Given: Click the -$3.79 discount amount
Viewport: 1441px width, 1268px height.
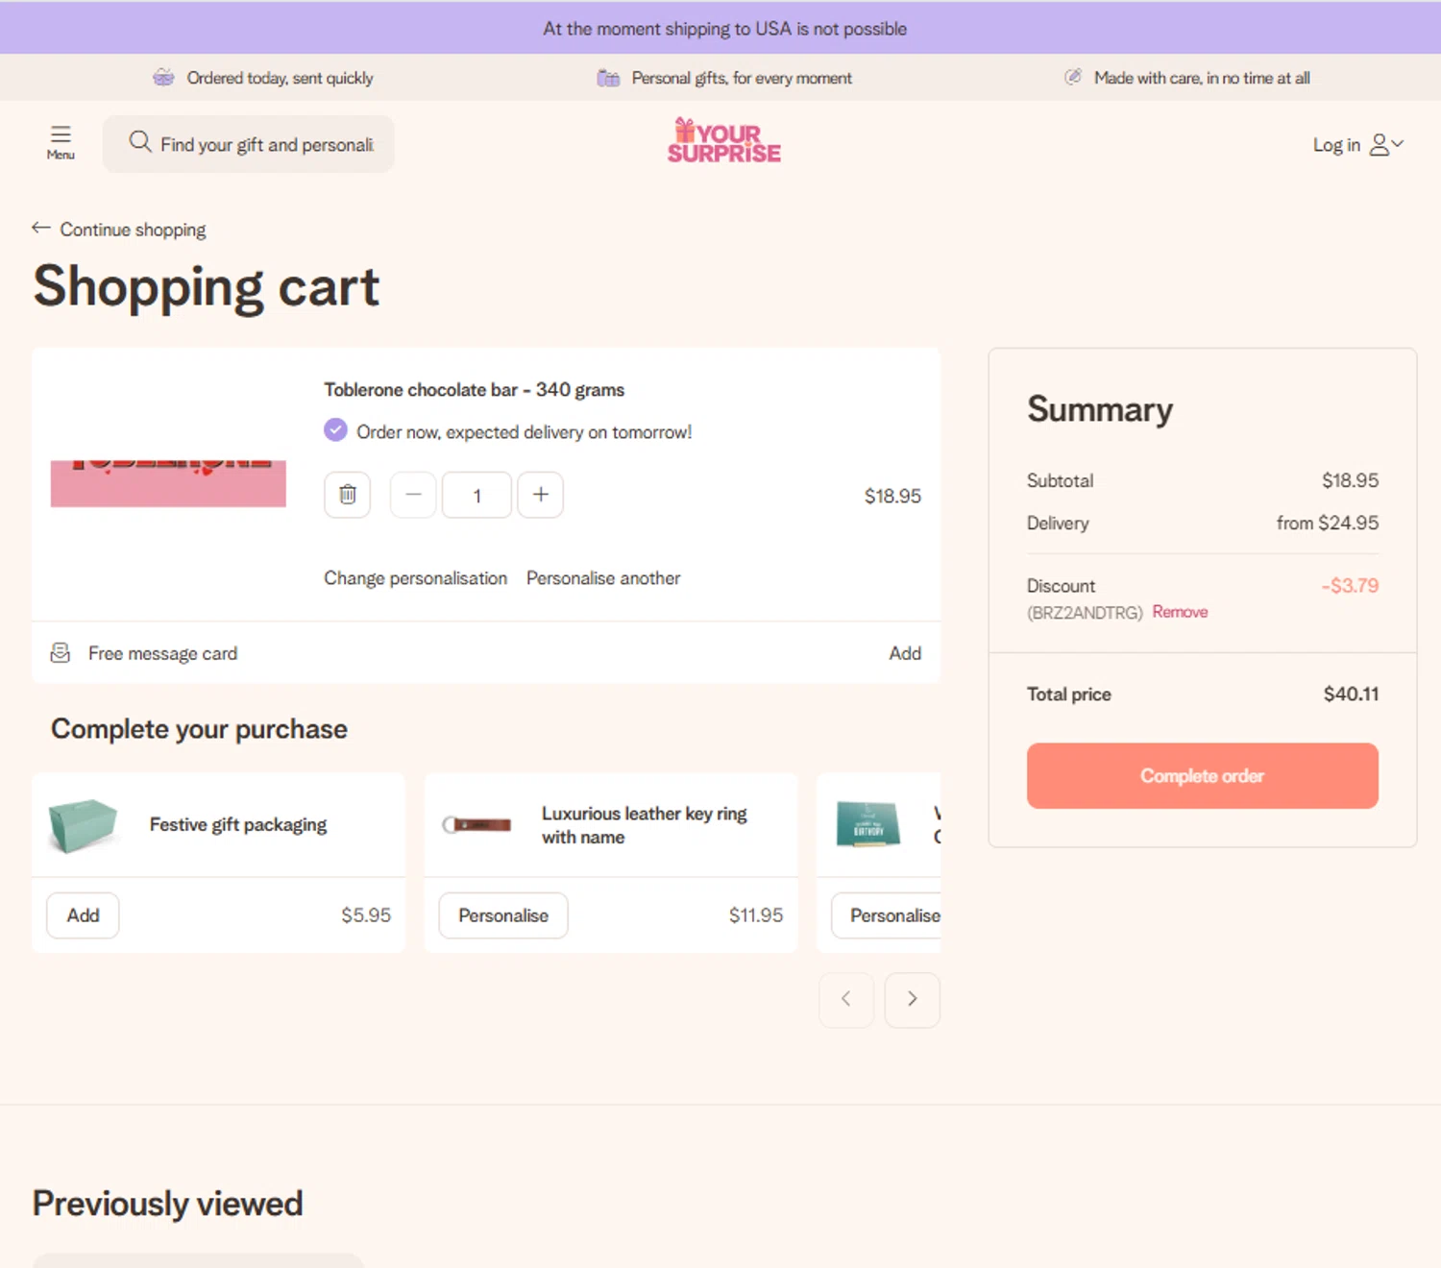Looking at the screenshot, I should tap(1350, 585).
